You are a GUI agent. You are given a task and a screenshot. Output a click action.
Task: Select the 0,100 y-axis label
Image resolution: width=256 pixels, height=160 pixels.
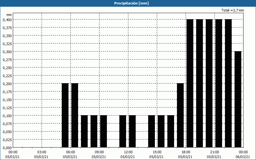(7, 116)
